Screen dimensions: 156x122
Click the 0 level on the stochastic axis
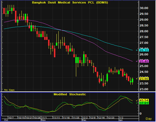(140, 114)
